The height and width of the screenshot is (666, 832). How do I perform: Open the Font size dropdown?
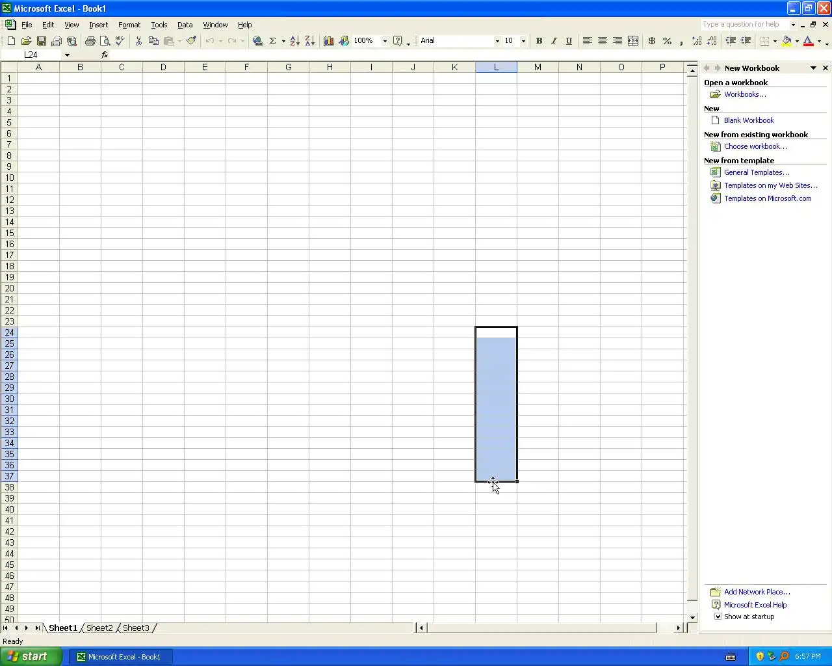tap(523, 41)
